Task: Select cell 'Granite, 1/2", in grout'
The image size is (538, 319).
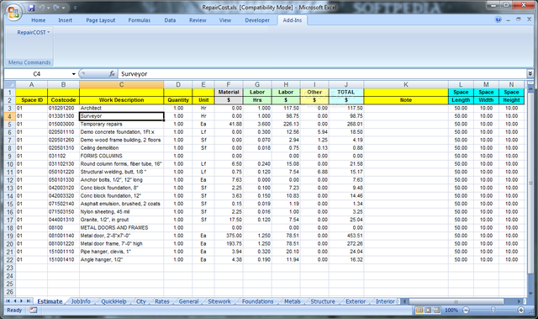Action: (121, 220)
